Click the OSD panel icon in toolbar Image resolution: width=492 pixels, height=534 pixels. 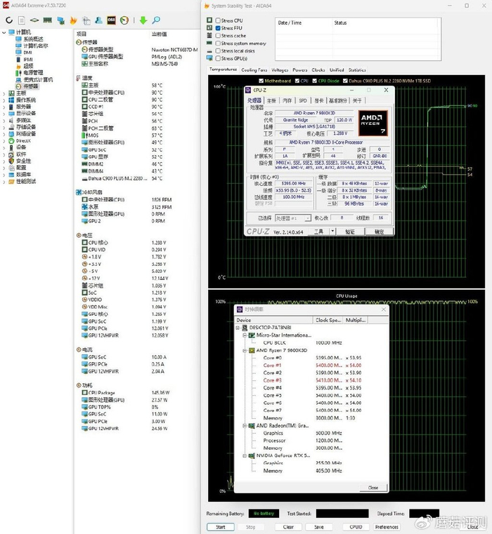[x=111, y=20]
